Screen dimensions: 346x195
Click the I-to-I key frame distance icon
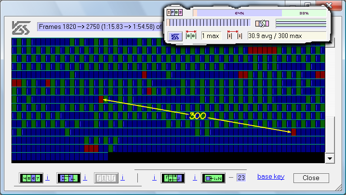click(x=235, y=35)
